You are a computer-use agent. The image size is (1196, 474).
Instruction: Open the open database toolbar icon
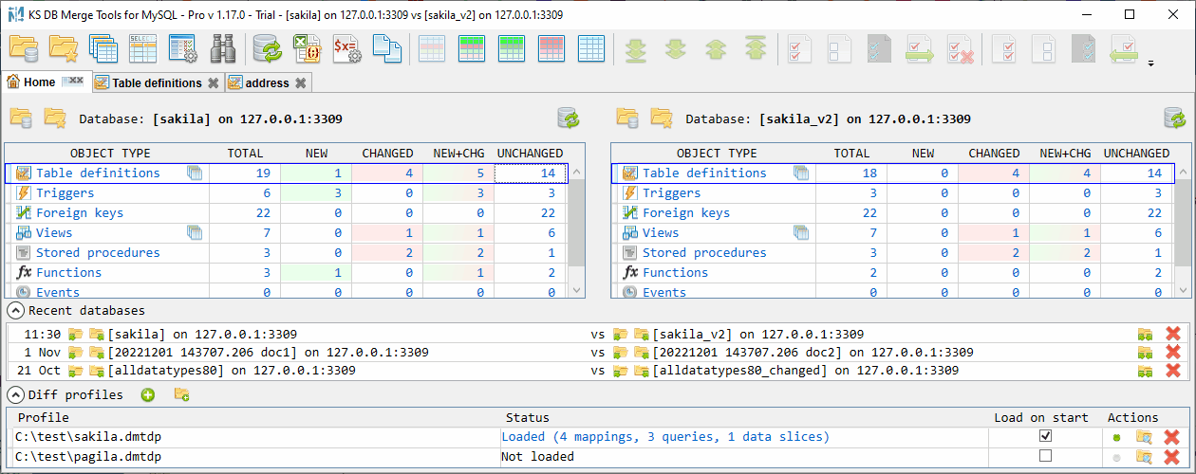pyautogui.click(x=23, y=48)
